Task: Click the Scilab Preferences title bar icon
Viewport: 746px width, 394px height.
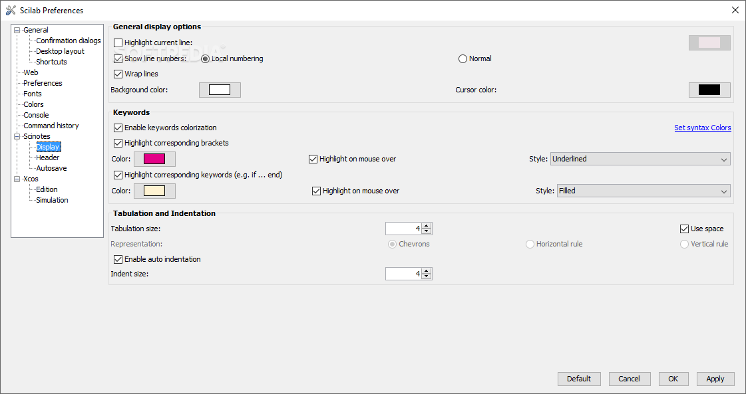Action: coord(11,10)
